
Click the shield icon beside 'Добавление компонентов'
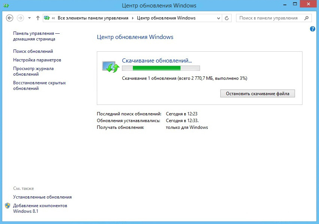pyautogui.click(x=8, y=206)
